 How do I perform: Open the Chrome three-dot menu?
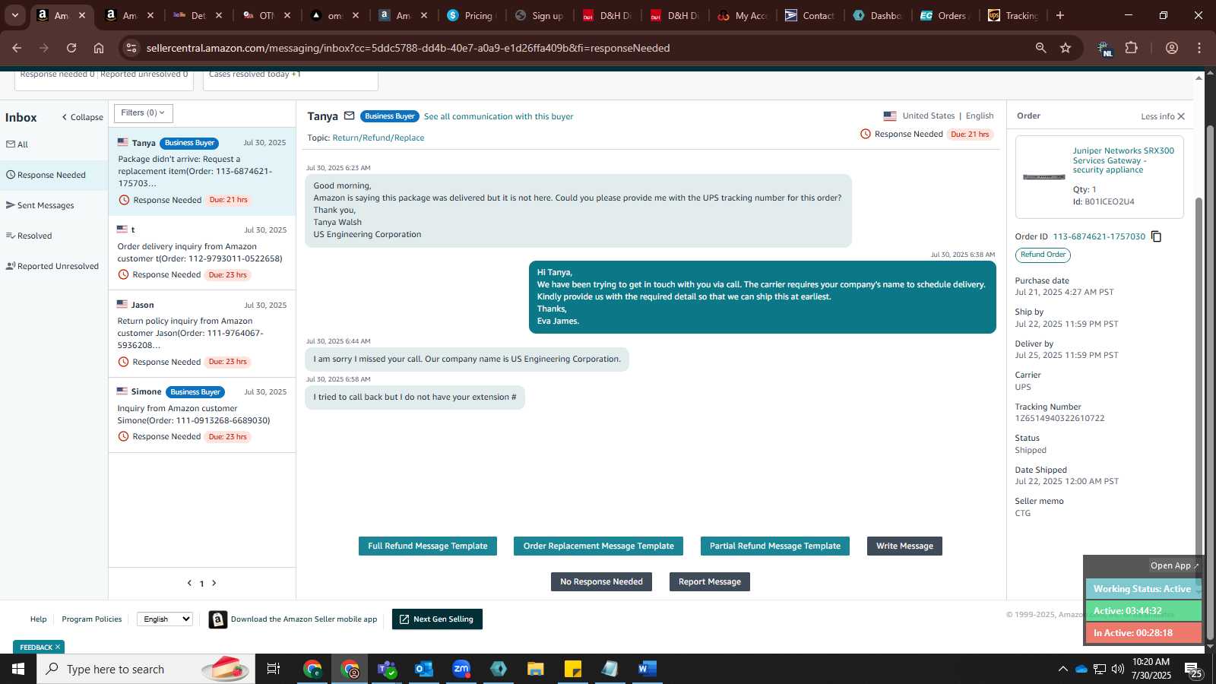tap(1199, 48)
